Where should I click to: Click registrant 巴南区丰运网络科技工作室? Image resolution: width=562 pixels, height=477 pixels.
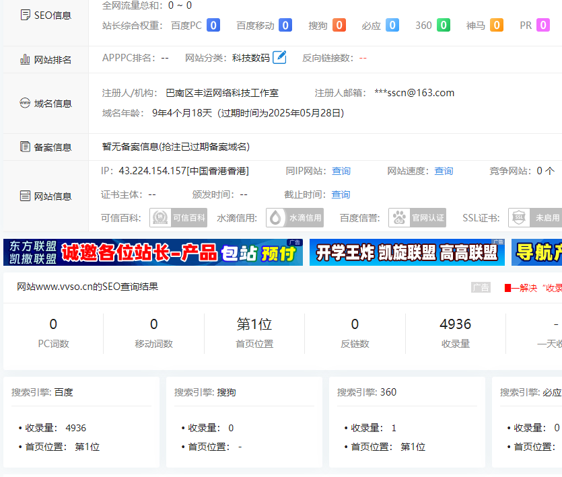tap(222, 93)
